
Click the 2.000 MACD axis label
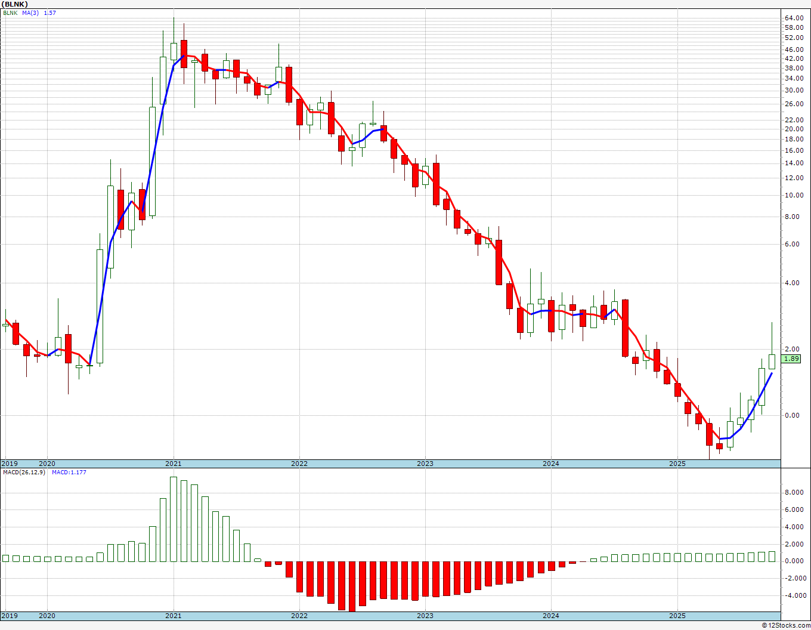(x=795, y=544)
